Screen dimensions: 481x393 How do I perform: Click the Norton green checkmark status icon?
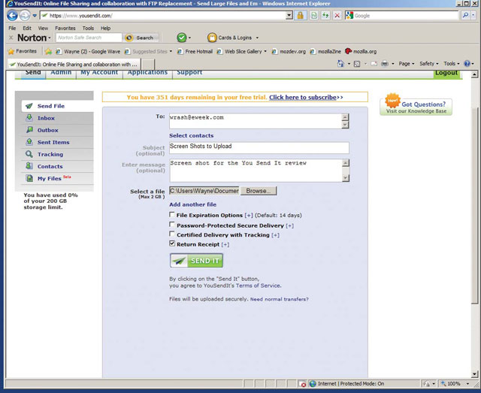coord(182,38)
